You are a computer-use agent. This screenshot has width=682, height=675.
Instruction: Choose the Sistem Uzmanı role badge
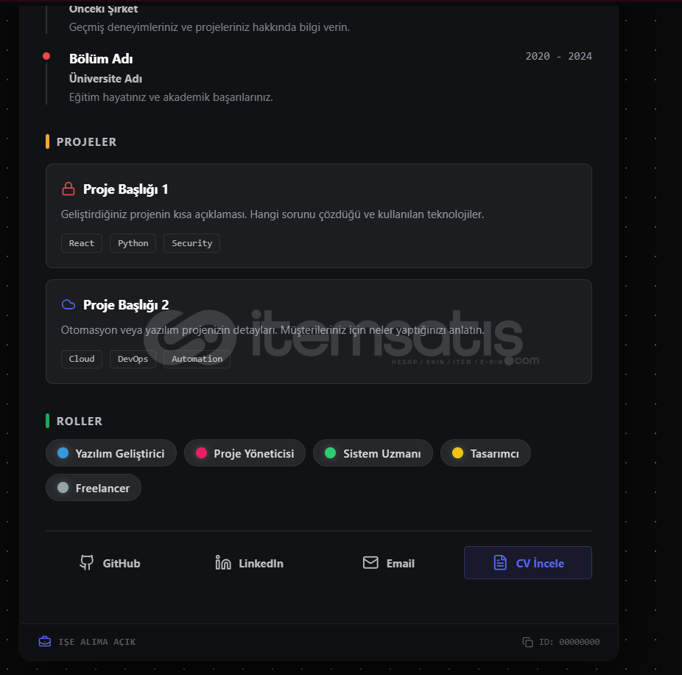click(x=373, y=453)
